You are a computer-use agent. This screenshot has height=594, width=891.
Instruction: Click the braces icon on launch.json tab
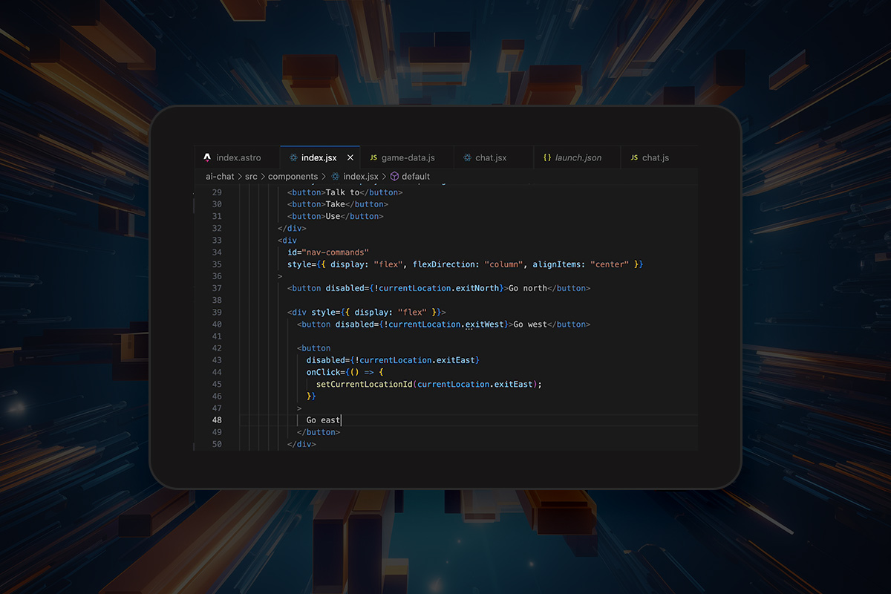coord(547,158)
